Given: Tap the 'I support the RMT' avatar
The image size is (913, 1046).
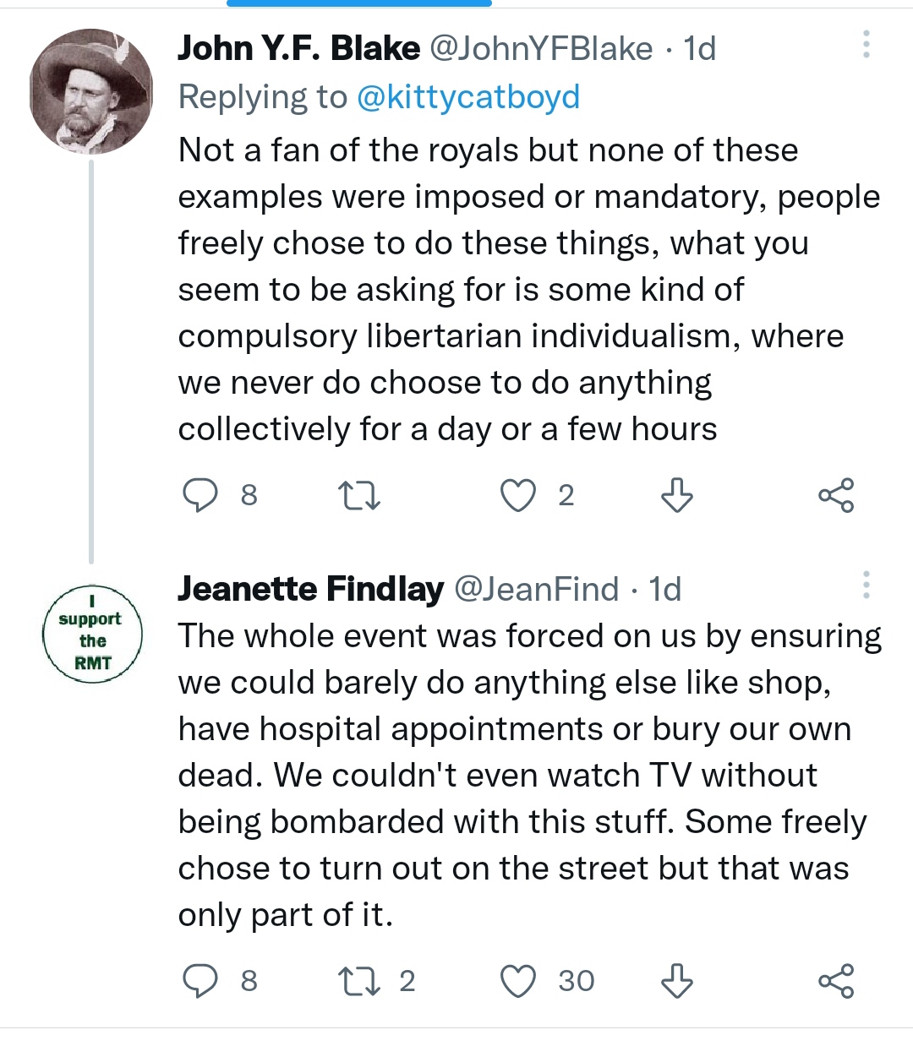Looking at the screenshot, I should [x=92, y=634].
